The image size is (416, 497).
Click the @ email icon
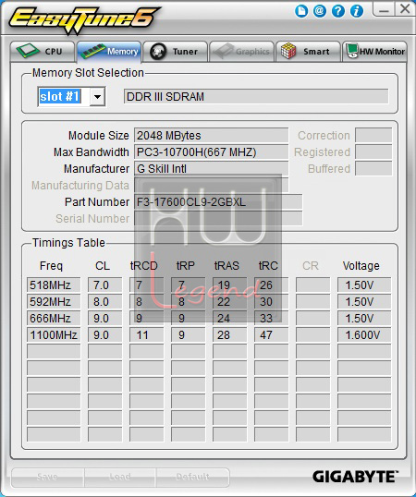pos(320,11)
